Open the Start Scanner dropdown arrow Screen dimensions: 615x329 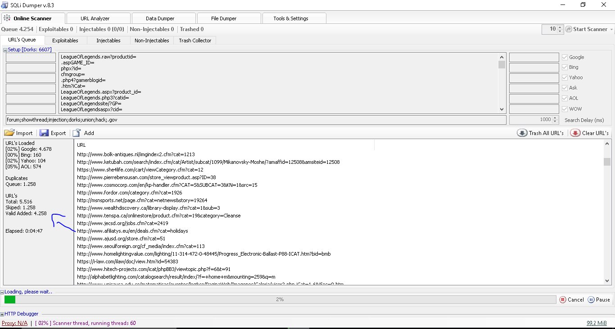[x=611, y=29]
